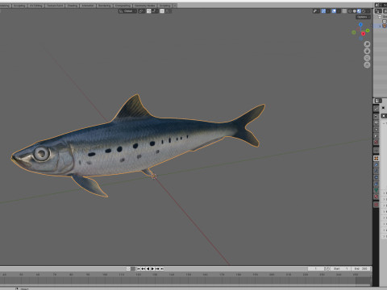The image size is (387, 290).
Task: Toggle viewport gizmos display
Action: click(323, 11)
